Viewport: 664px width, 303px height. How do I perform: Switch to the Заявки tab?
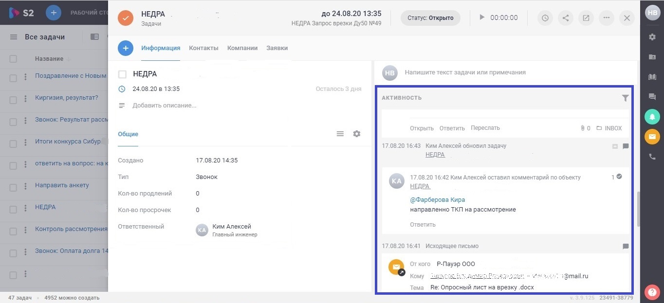tap(277, 48)
